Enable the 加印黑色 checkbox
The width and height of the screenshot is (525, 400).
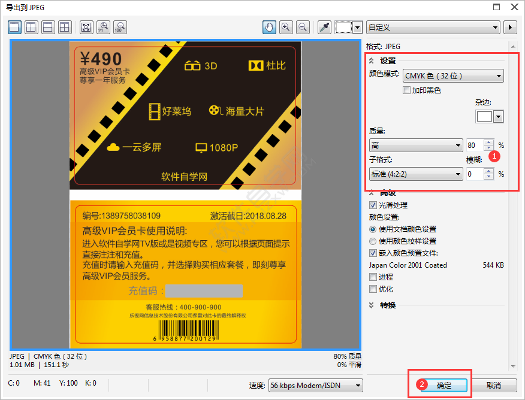[406, 90]
